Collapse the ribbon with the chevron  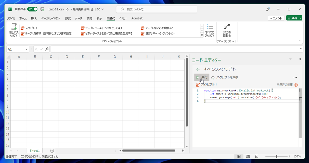(300, 41)
